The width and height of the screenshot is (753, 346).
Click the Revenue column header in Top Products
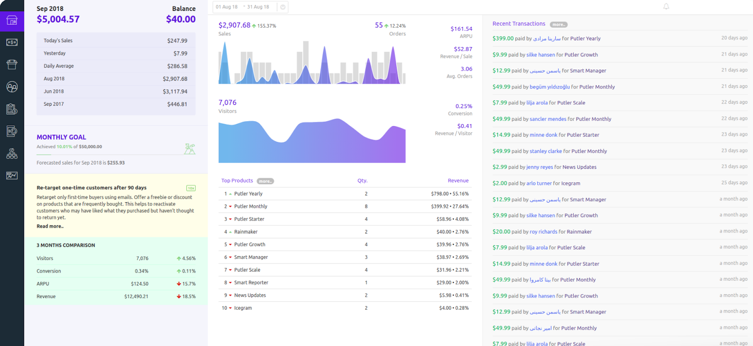pos(458,181)
